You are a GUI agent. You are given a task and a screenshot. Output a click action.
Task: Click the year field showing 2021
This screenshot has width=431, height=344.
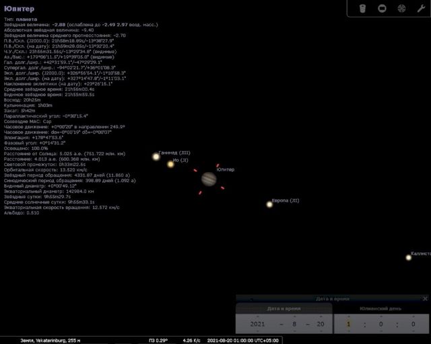[x=257, y=324]
